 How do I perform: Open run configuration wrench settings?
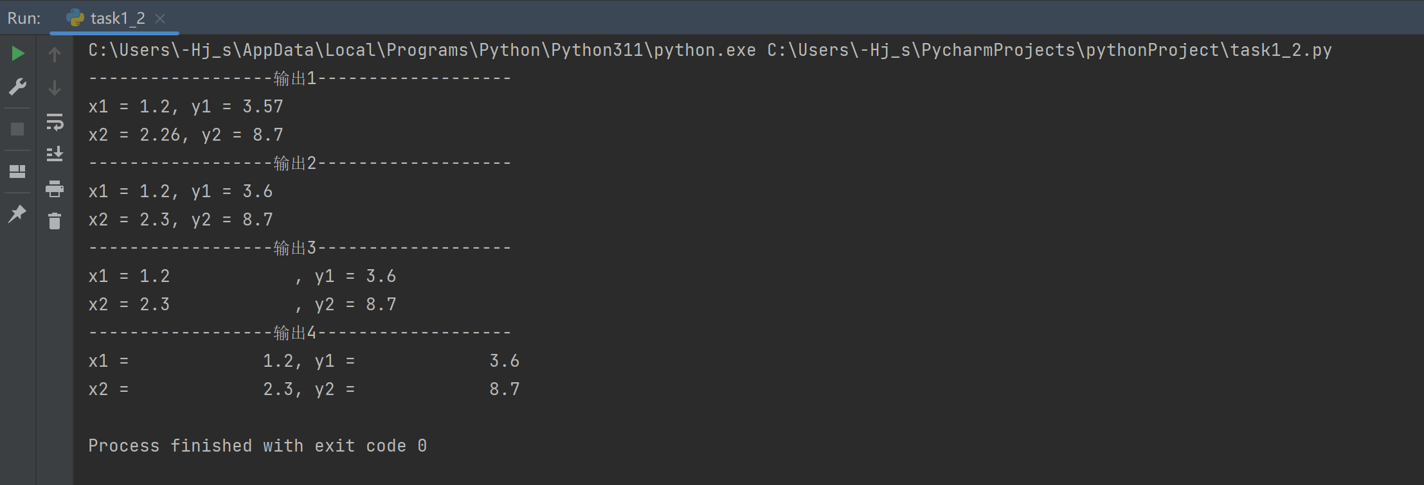(17, 87)
